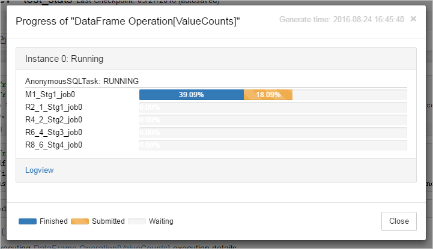Click the orange Submitted legend swatch
Viewport: 433px width, 249px height.
tap(79, 221)
